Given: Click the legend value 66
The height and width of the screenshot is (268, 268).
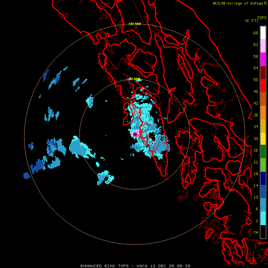Looking at the screenshot, I should coord(256,33).
